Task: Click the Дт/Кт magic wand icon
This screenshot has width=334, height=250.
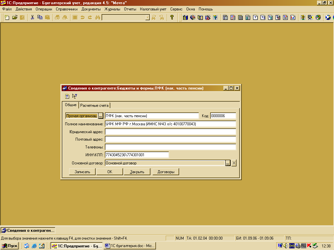Action: (208, 18)
